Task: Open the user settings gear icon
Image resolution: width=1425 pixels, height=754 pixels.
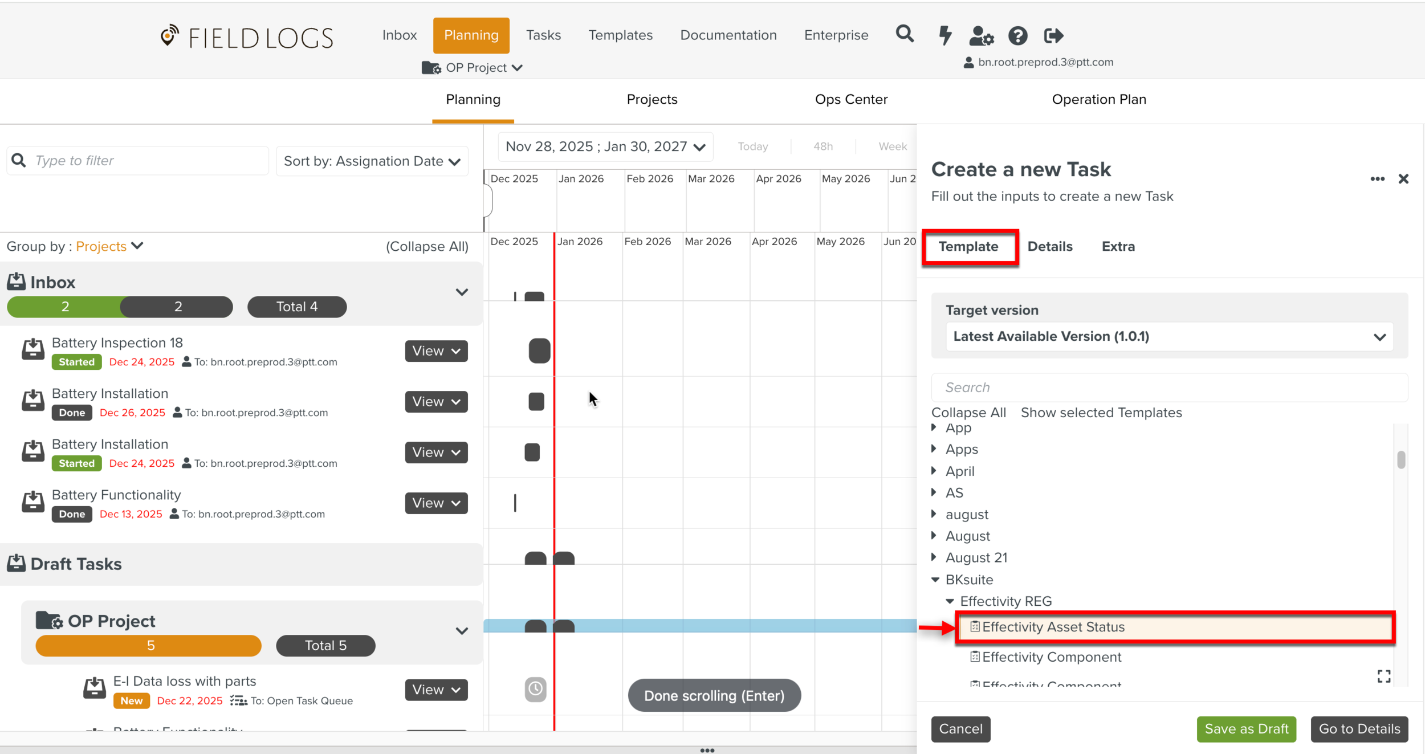Action: [x=981, y=35]
